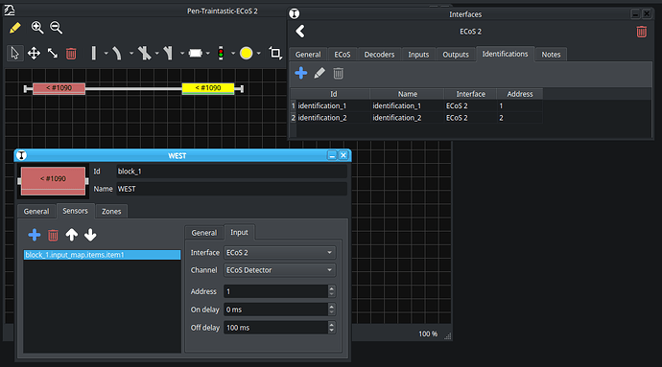Viewport: 662px width, 367px height.
Task: Zoom in on the board
Action: tap(37, 28)
